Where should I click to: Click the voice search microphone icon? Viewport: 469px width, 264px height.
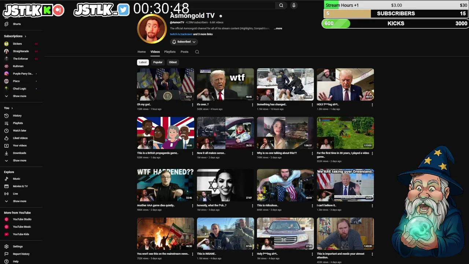(293, 5)
